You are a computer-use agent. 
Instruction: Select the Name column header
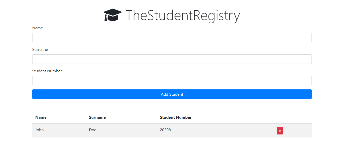[x=41, y=117]
